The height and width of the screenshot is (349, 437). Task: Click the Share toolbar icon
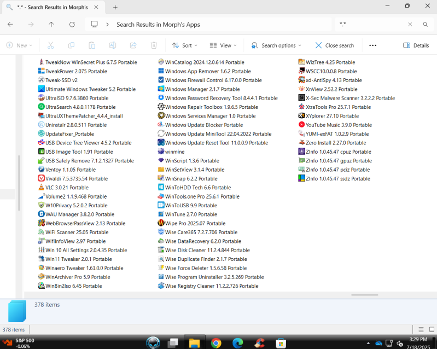[x=133, y=45]
